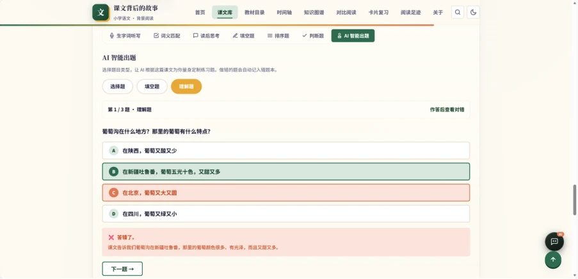Open 教材目录 navigation item
The image size is (578, 279).
point(255,13)
